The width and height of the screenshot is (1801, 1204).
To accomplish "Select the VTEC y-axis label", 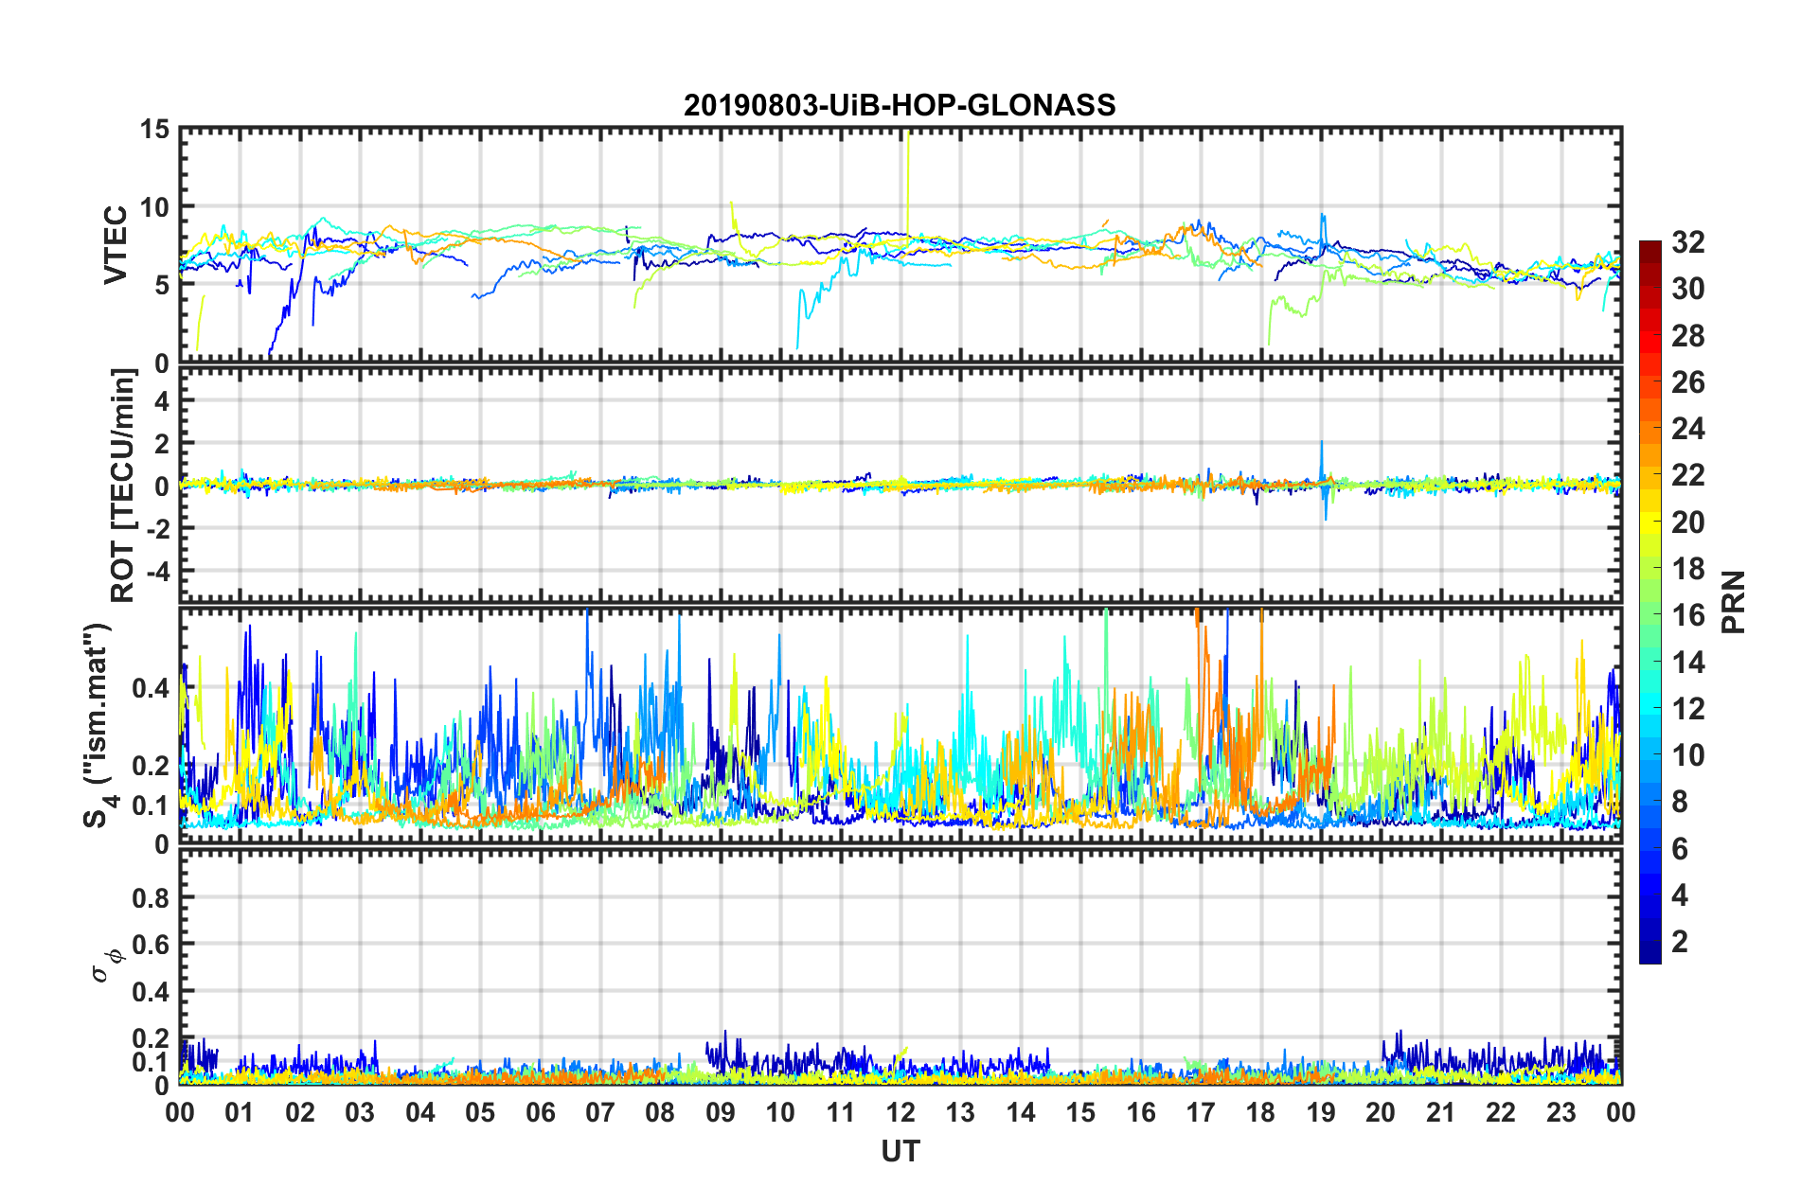I will coord(116,245).
